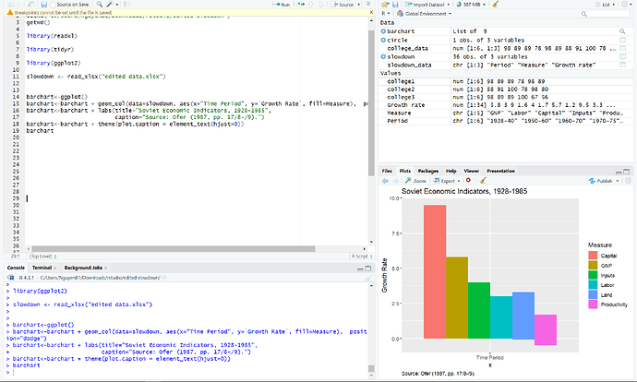Select the Console tab
This screenshot has width=637, height=382.
(x=16, y=268)
